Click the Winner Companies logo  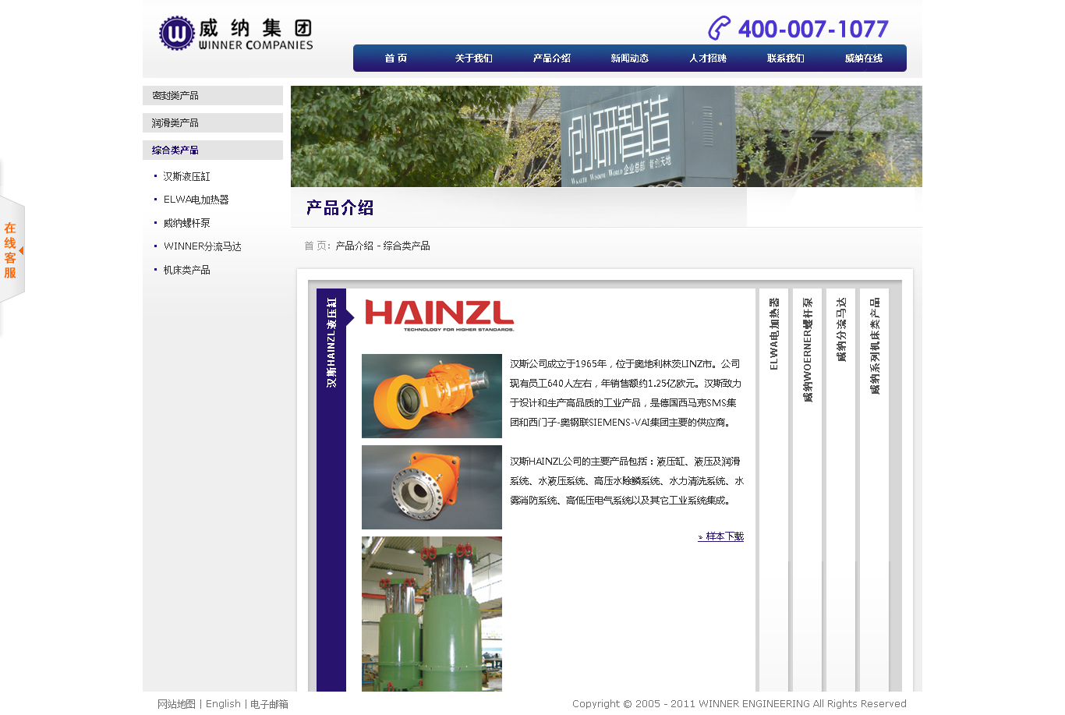pyautogui.click(x=235, y=34)
